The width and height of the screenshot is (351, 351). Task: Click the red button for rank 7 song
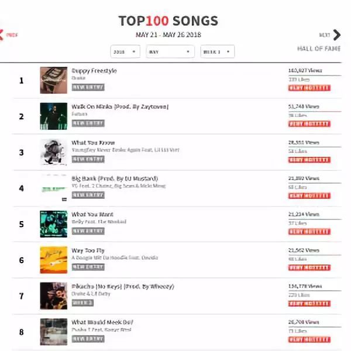tap(309, 304)
